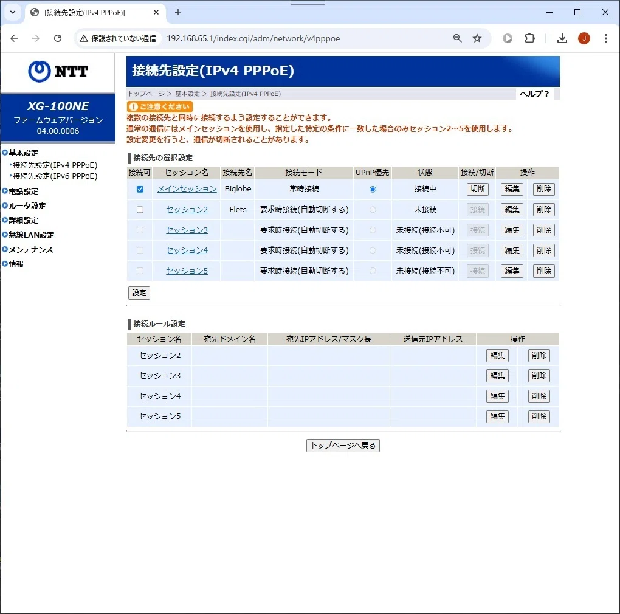Viewport: 620px width, 614px height.
Task: Select UPnP優先 radio for メインセッション
Action: tap(373, 190)
